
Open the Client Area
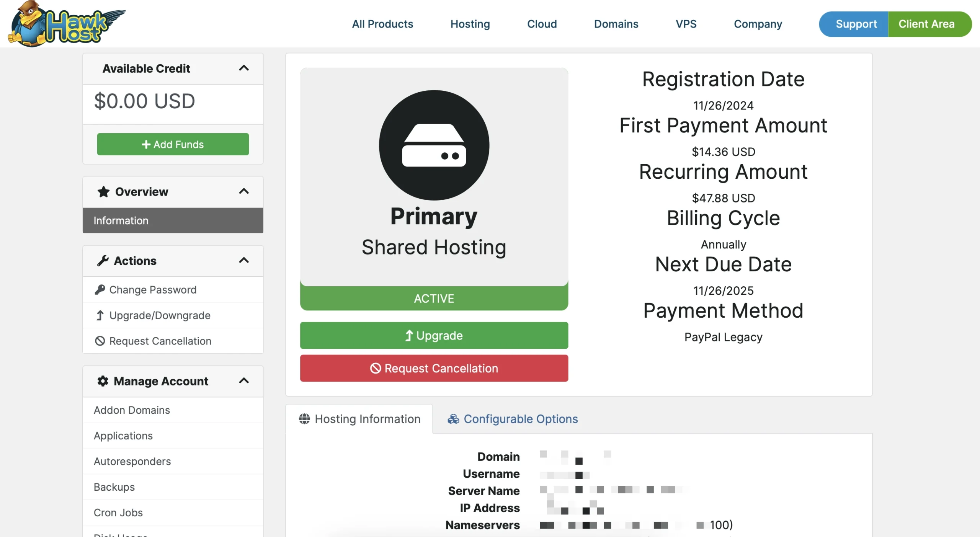[930, 24]
